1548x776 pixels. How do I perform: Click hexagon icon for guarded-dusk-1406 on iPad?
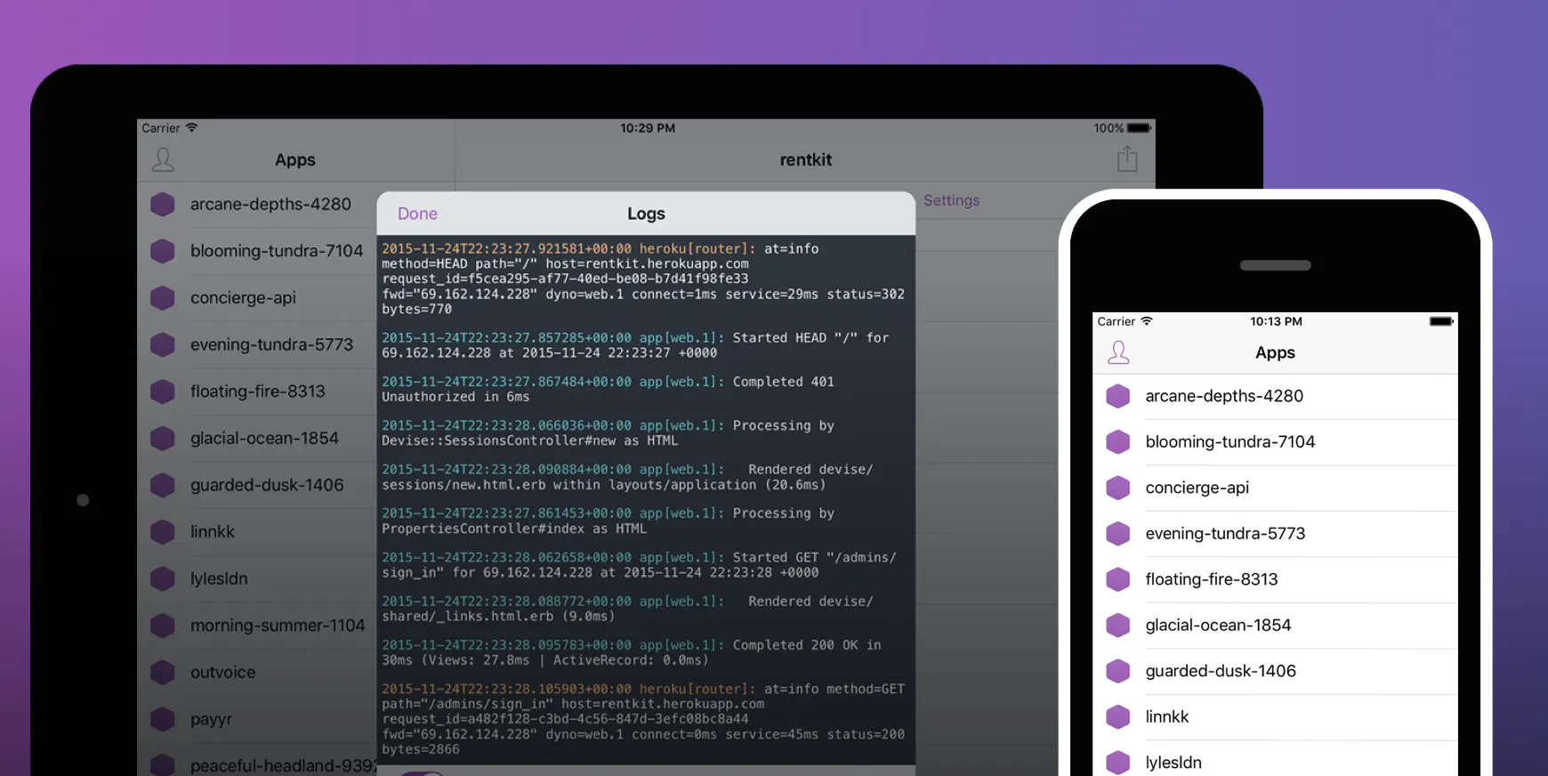point(163,485)
